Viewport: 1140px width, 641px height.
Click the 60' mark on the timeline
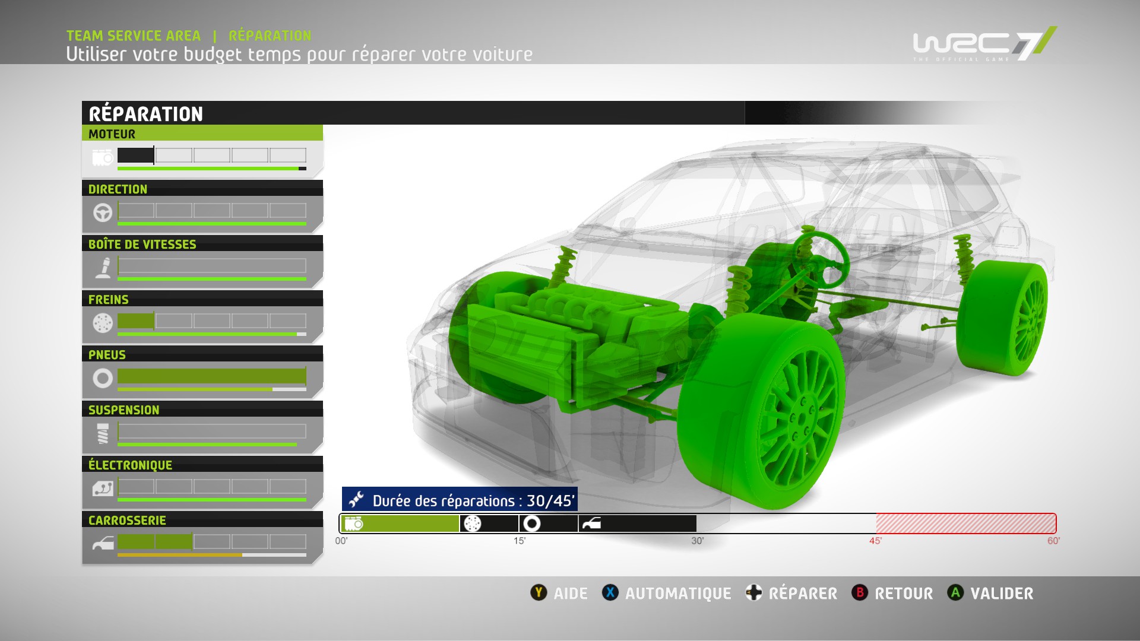tap(1053, 541)
